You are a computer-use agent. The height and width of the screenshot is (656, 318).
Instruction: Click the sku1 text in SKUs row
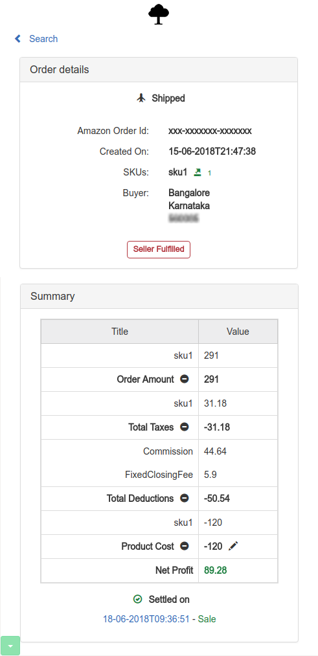(178, 172)
